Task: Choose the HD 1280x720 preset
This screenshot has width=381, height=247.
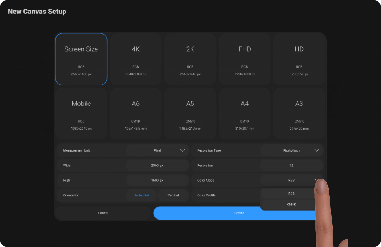Action: tap(299, 59)
